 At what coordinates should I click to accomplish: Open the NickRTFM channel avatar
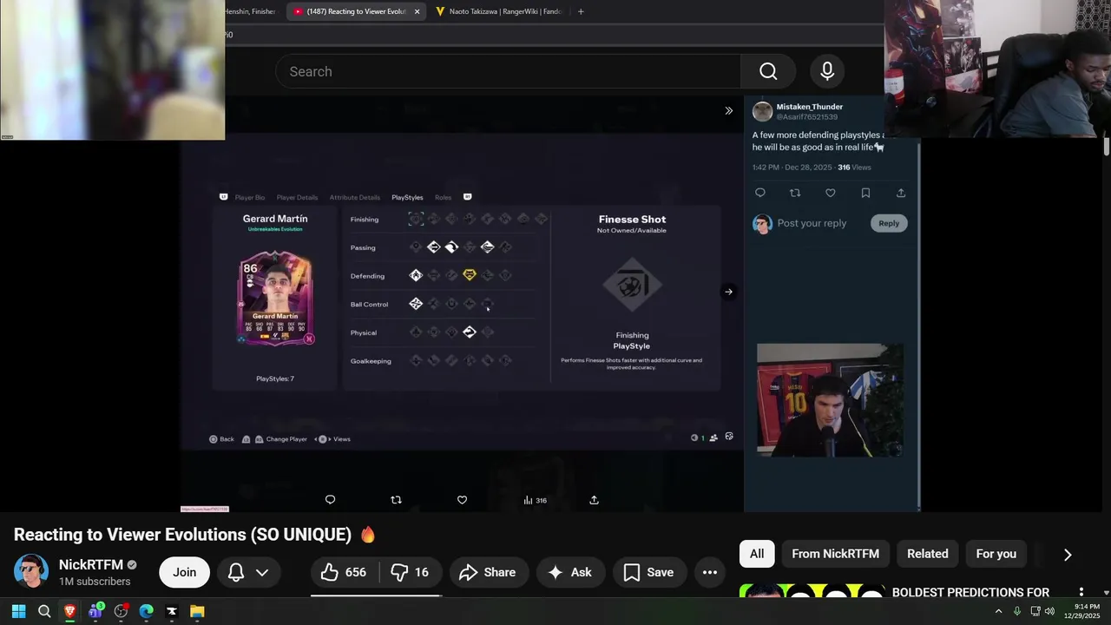point(31,571)
